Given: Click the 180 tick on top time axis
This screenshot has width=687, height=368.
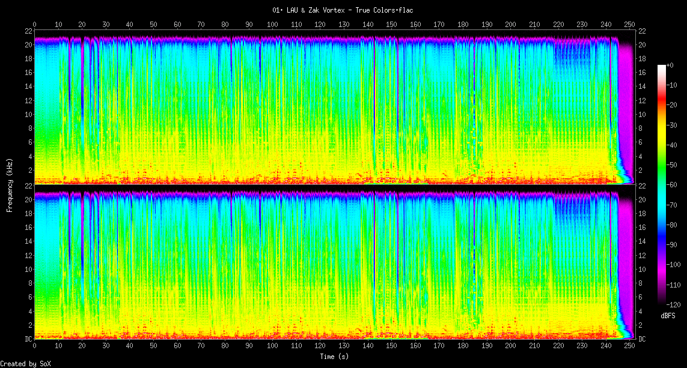Looking at the screenshot, I should (x=463, y=24).
